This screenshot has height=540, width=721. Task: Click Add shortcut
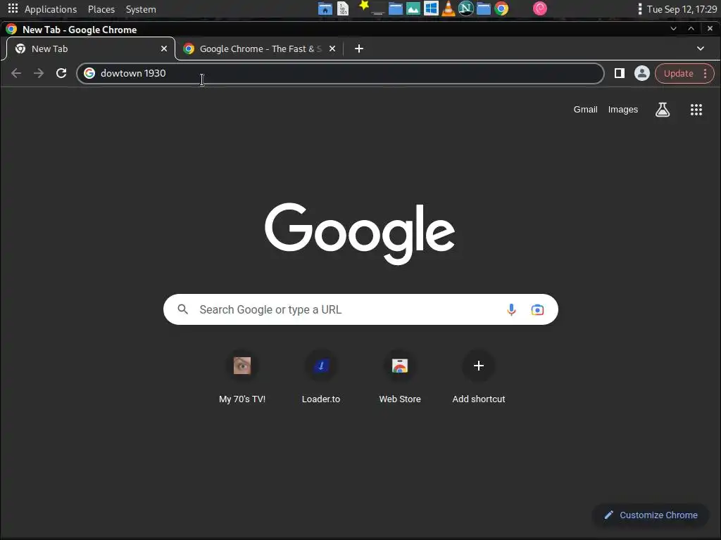(x=479, y=378)
